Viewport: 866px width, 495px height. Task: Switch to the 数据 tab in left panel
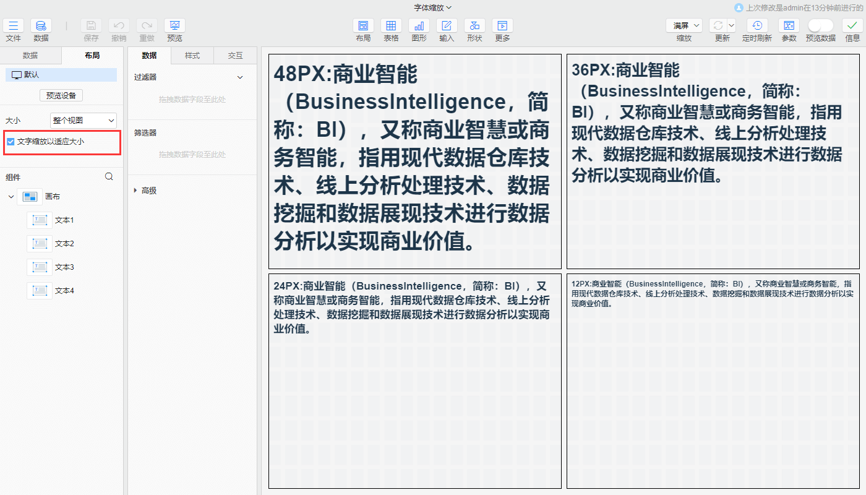click(x=30, y=56)
